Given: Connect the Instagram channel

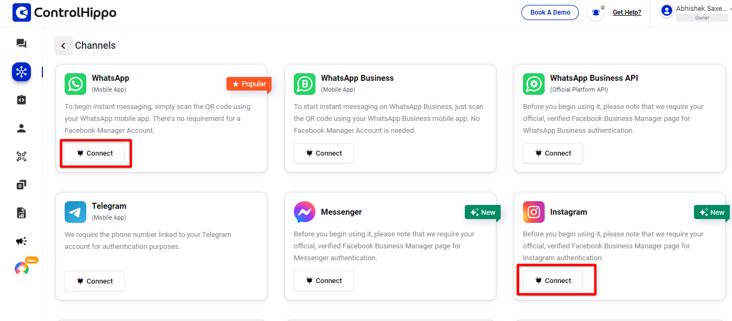Looking at the screenshot, I should tap(556, 280).
